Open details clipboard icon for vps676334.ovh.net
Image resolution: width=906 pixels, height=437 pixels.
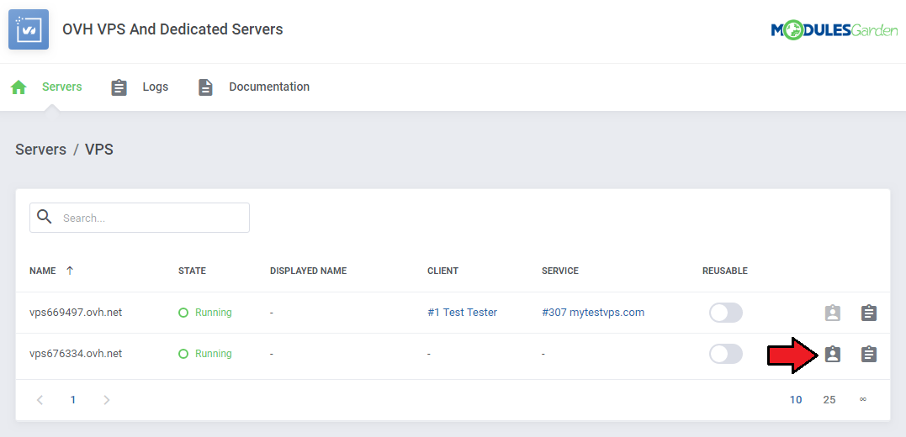(x=869, y=354)
